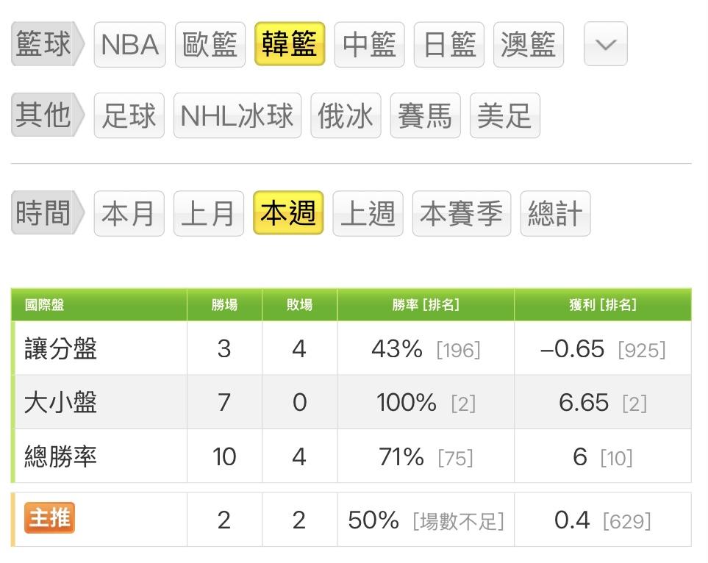Click the 勝率 [排名] column header

click(426, 304)
